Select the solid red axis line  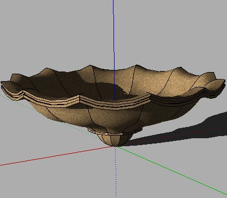pyautogui.click(x=57, y=156)
